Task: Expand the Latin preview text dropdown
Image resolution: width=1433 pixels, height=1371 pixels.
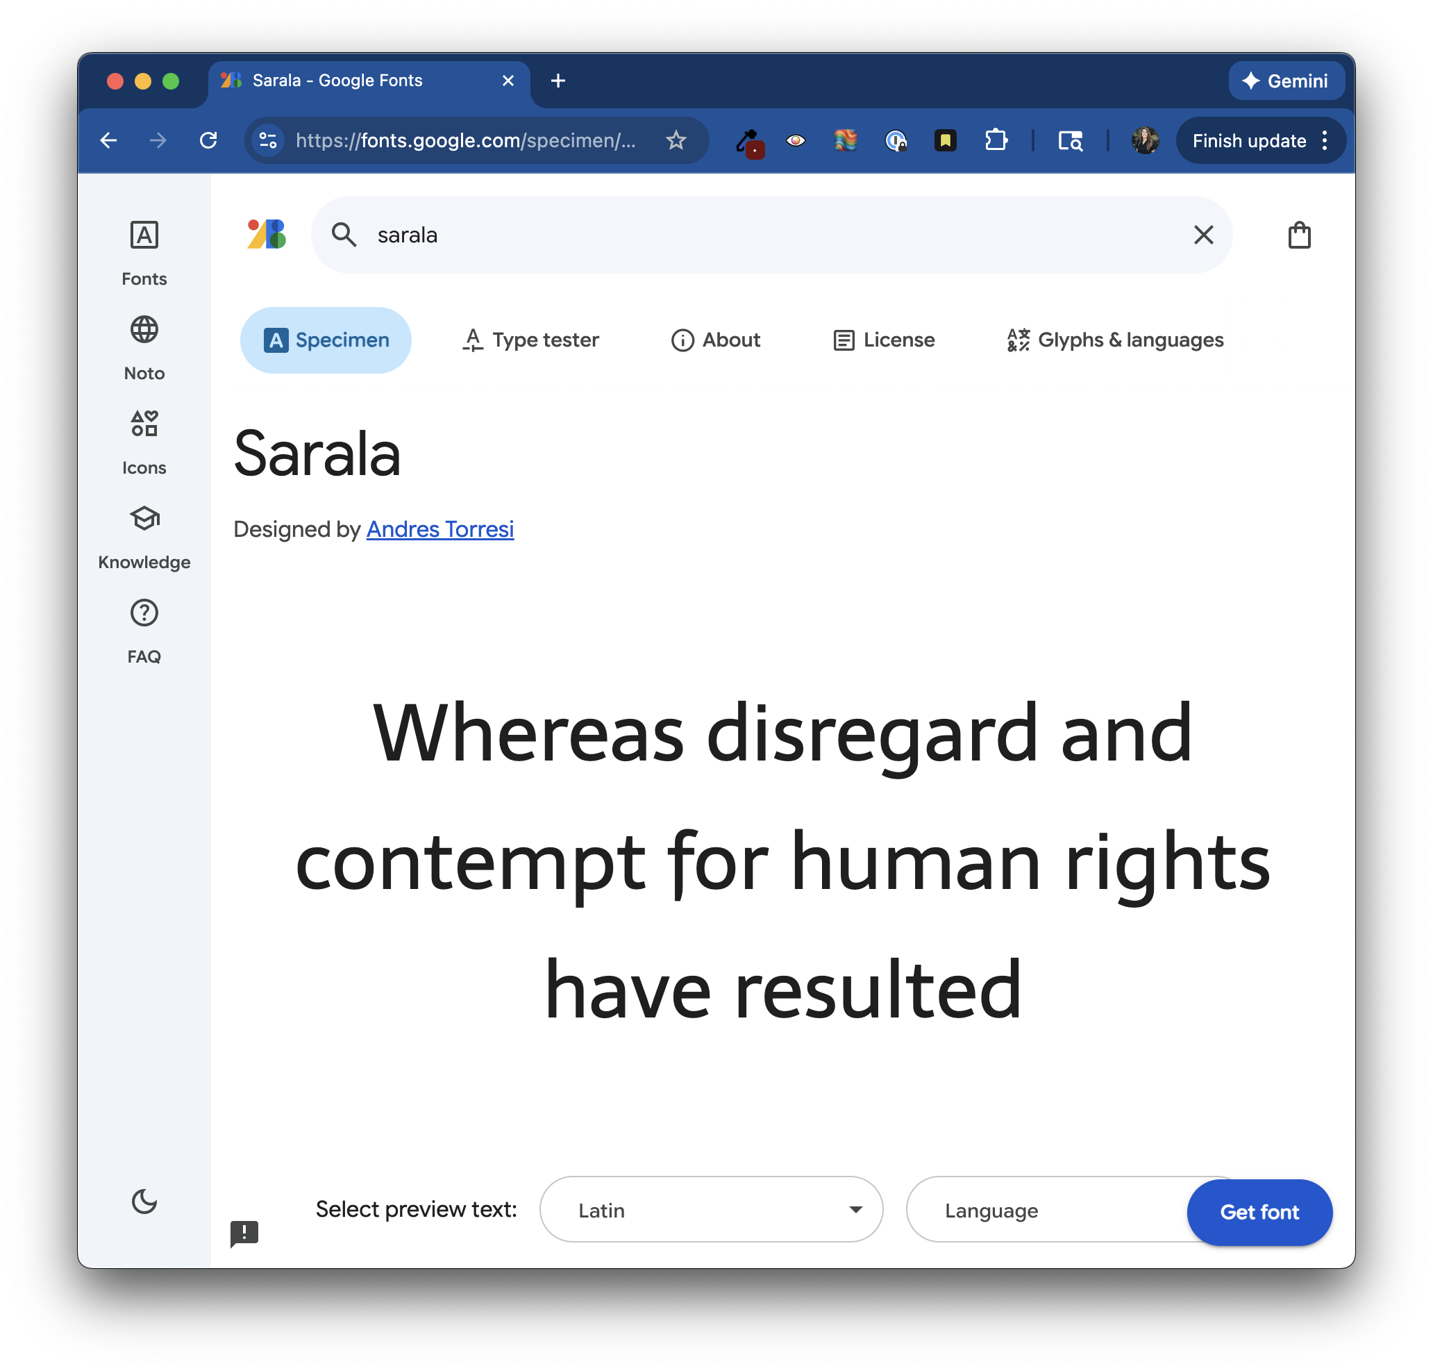Action: tap(711, 1209)
